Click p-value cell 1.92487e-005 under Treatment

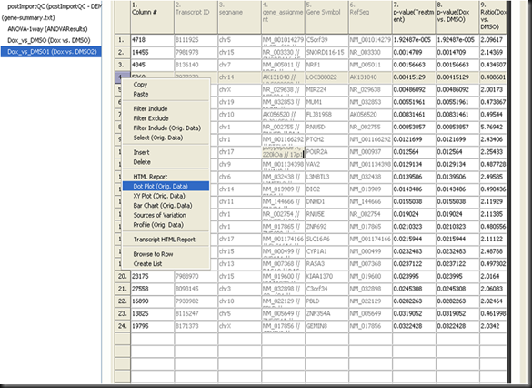point(414,40)
